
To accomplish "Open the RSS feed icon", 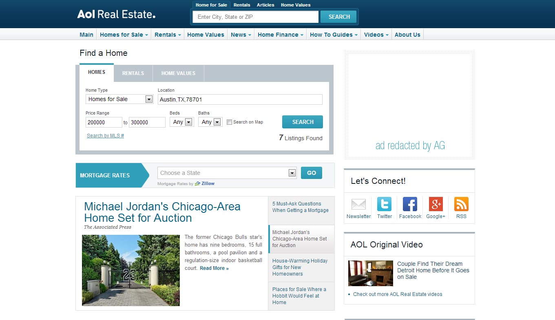I will pos(461,204).
